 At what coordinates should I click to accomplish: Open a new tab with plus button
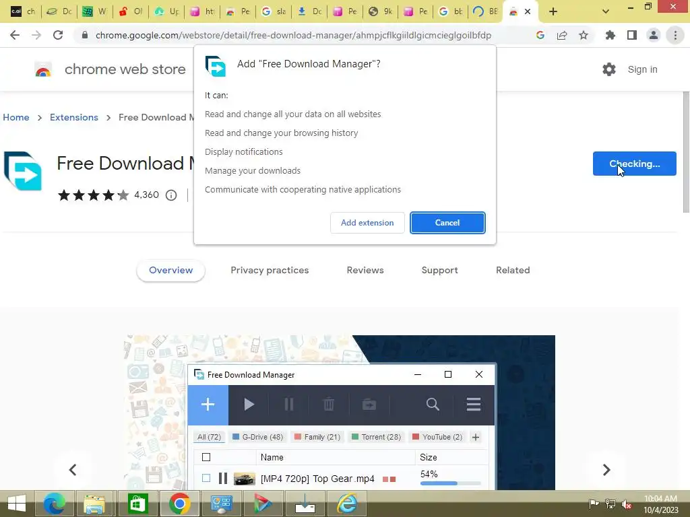point(553,11)
